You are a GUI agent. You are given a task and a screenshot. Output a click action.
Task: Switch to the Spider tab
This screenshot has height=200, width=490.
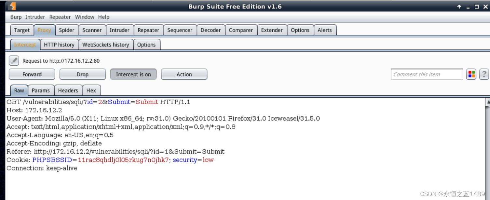pyautogui.click(x=67, y=30)
